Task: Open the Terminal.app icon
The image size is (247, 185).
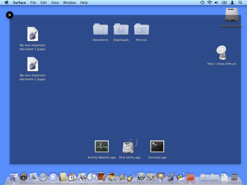Action: point(157,147)
